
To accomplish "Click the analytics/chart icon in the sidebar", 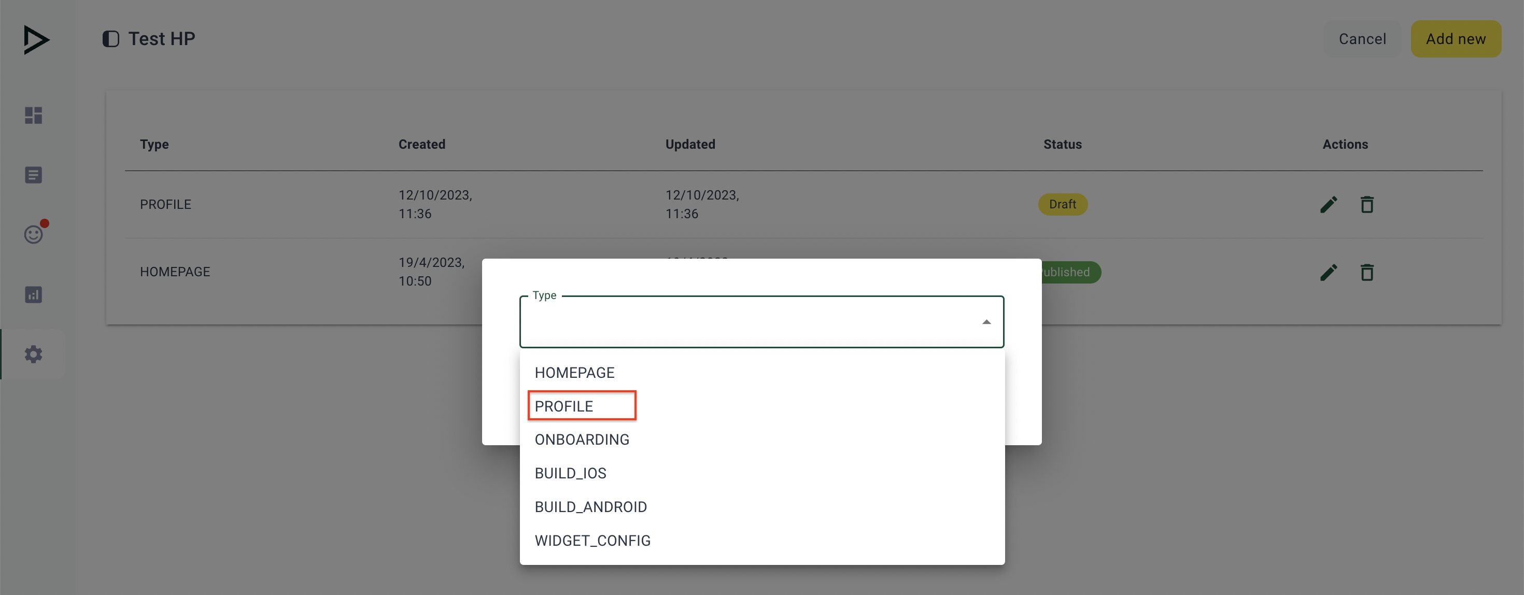I will (33, 295).
